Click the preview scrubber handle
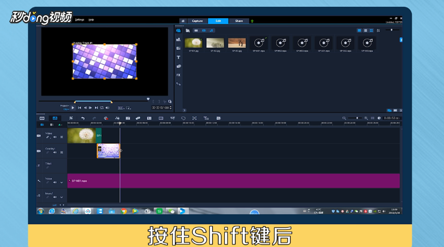Screen dimensions: 444x247 [148, 99]
